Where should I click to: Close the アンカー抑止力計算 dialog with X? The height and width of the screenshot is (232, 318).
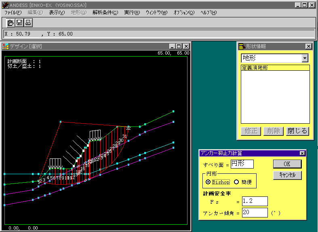(302, 153)
